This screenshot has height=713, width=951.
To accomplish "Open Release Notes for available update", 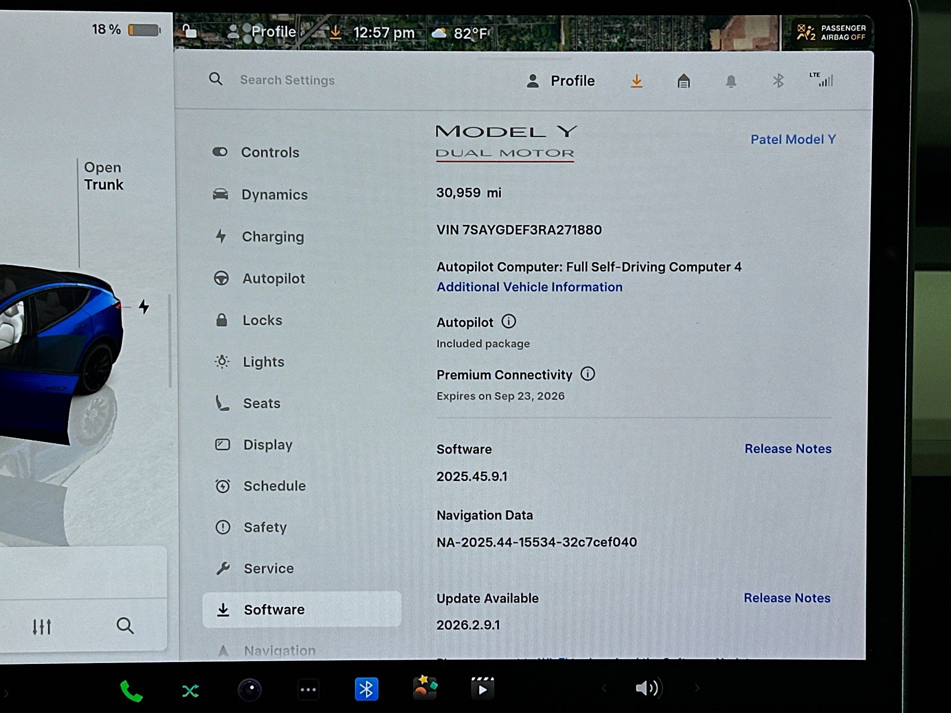I will pyautogui.click(x=787, y=597).
